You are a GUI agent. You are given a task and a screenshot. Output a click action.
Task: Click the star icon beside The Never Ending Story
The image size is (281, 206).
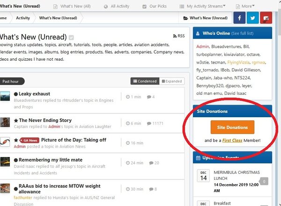pyautogui.click(x=16, y=120)
